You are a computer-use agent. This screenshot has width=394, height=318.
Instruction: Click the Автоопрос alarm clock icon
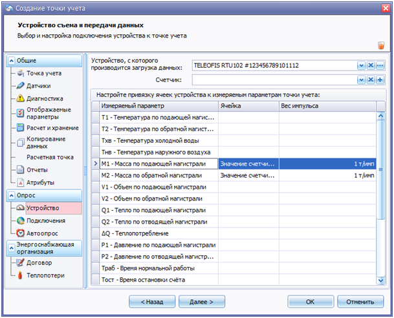coord(20,233)
